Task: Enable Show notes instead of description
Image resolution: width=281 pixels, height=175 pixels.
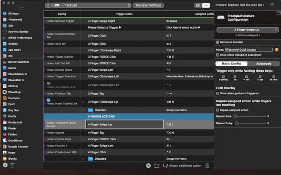Action: (218, 55)
